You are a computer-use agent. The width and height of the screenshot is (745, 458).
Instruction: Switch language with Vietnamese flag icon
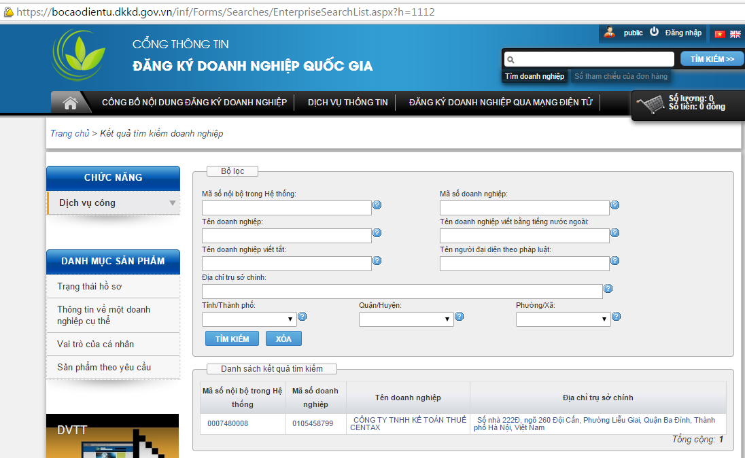[720, 34]
